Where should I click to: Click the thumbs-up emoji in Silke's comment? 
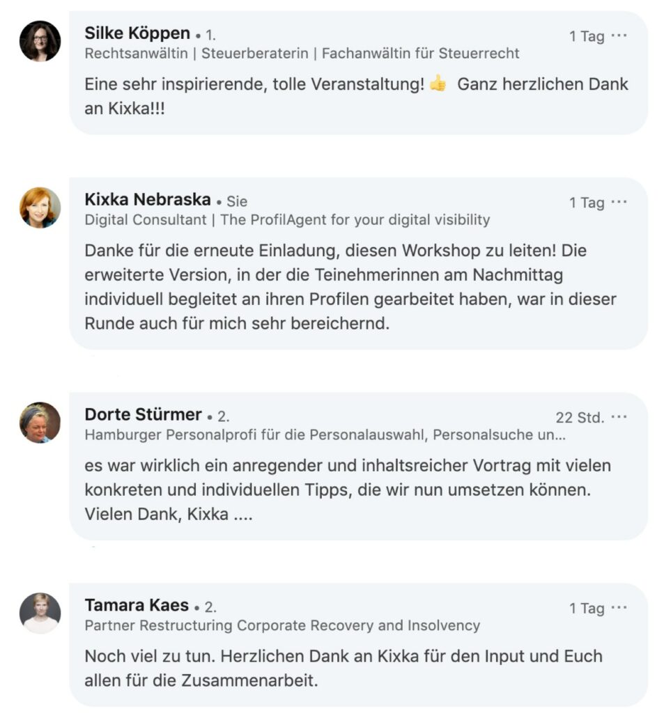click(x=438, y=85)
